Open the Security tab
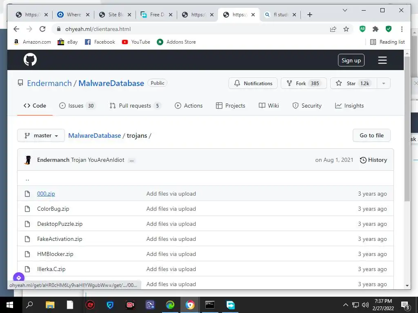This screenshot has width=418, height=313. pos(307,106)
